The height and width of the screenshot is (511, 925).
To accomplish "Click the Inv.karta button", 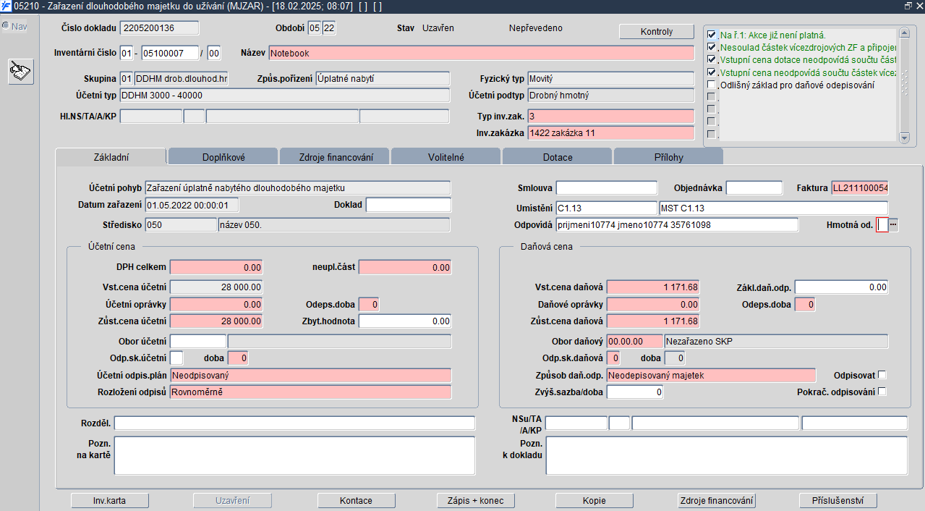I will coord(110,500).
